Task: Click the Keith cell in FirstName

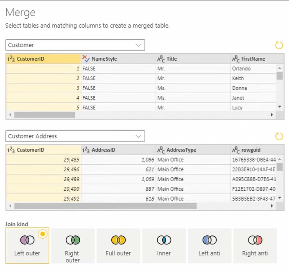Action: (x=253, y=79)
